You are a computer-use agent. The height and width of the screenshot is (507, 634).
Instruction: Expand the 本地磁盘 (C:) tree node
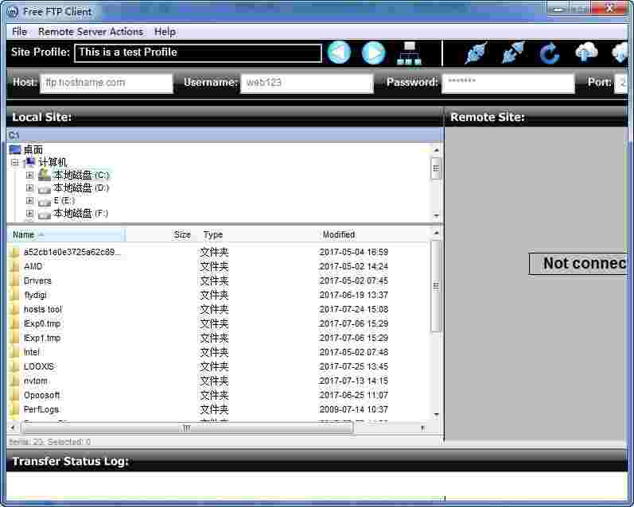tap(29, 176)
